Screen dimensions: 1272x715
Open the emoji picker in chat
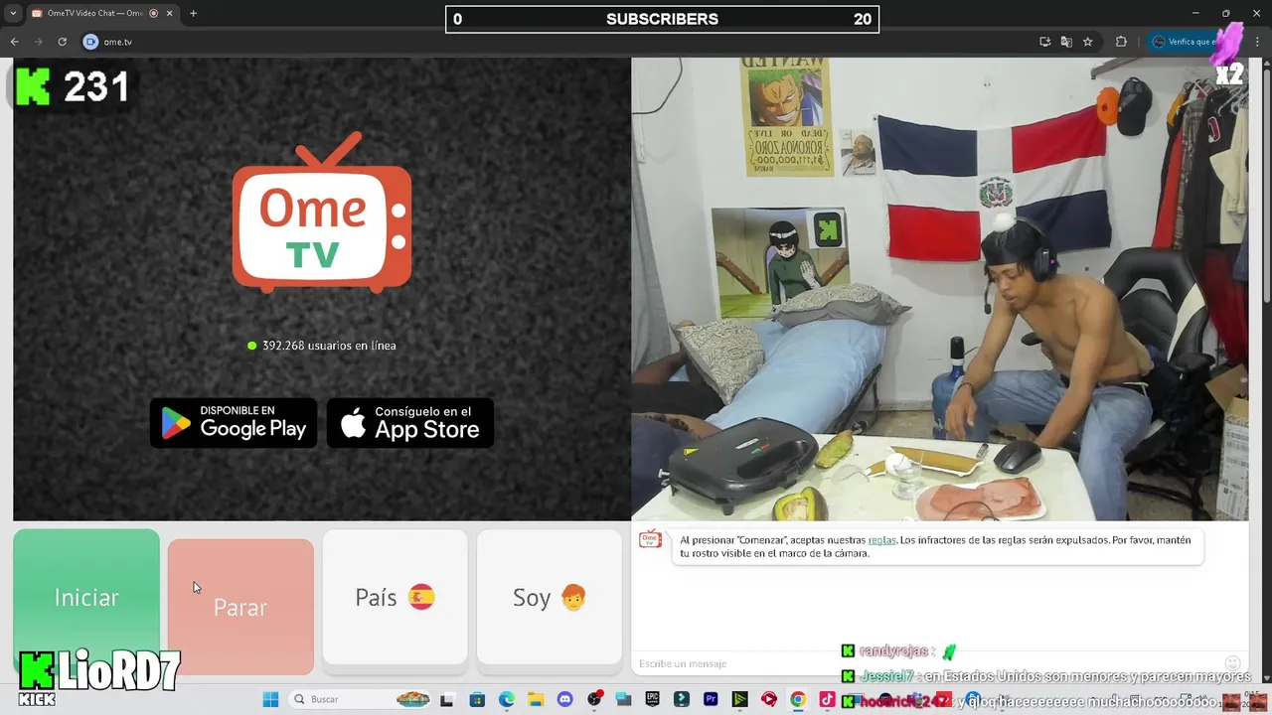1232,663
